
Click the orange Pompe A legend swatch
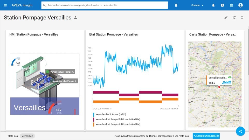(x=94, y=124)
